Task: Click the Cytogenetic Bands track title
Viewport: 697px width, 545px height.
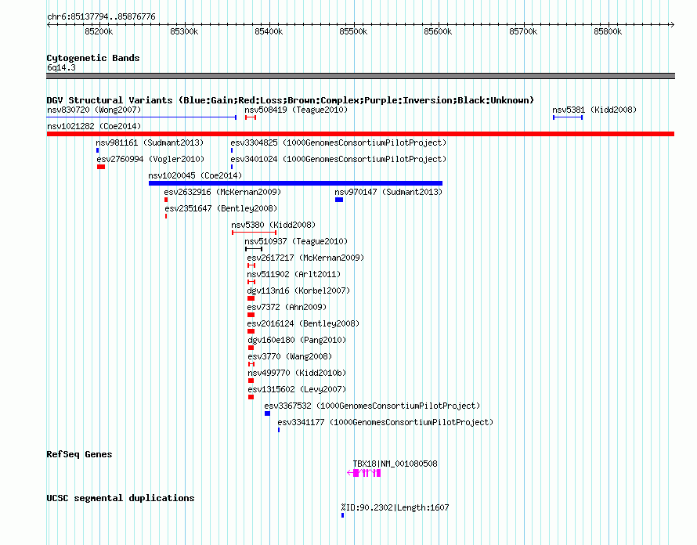Action: 93,58
